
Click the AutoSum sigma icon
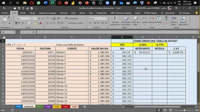coord(166,17)
